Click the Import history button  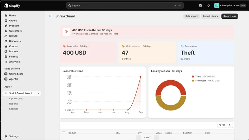[210, 16]
